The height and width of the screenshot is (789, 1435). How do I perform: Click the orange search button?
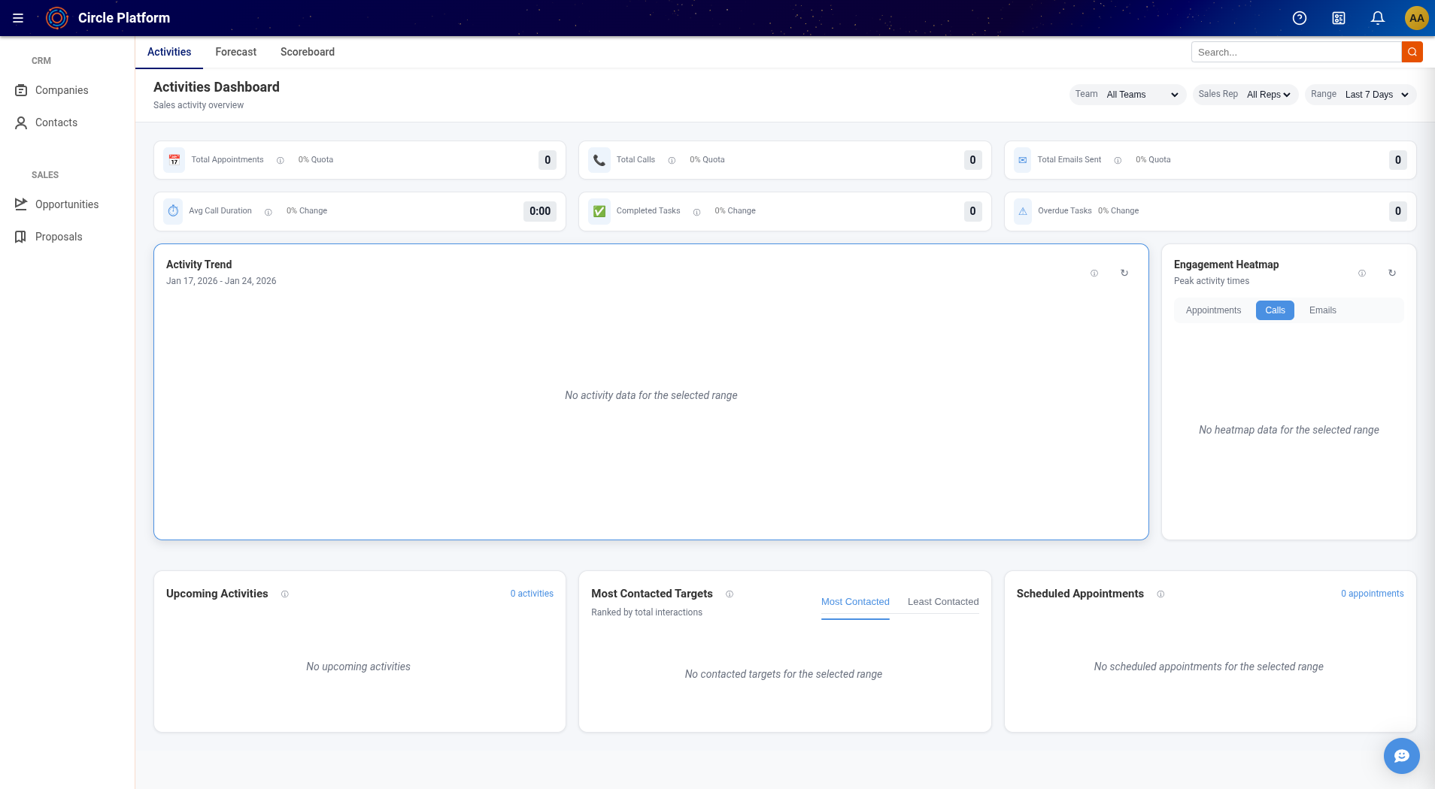click(1412, 52)
